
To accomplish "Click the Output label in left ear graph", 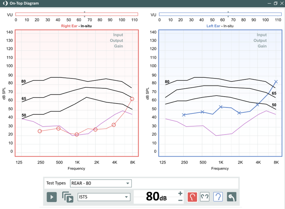I will (x=260, y=40).
